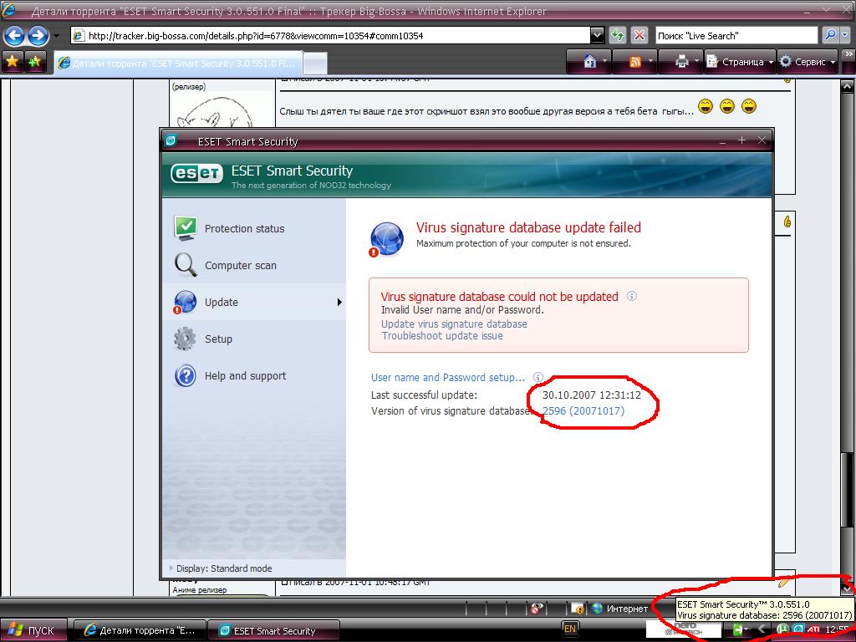Open the Сервис menu

pyautogui.click(x=808, y=62)
